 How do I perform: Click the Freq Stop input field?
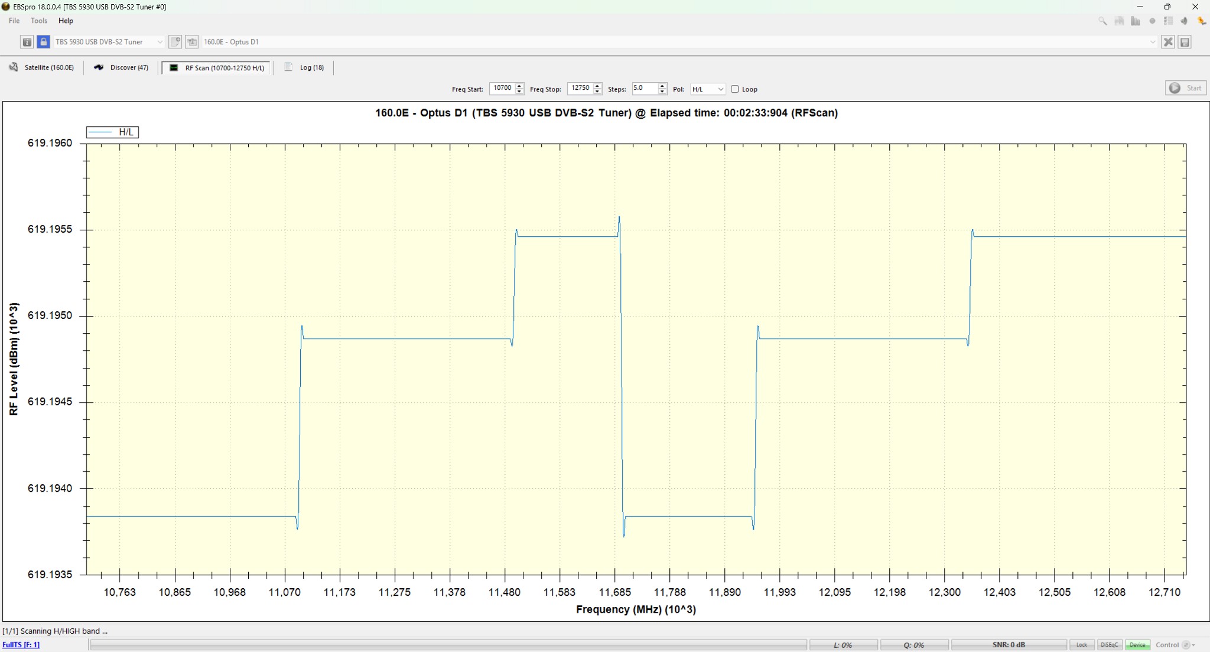580,89
